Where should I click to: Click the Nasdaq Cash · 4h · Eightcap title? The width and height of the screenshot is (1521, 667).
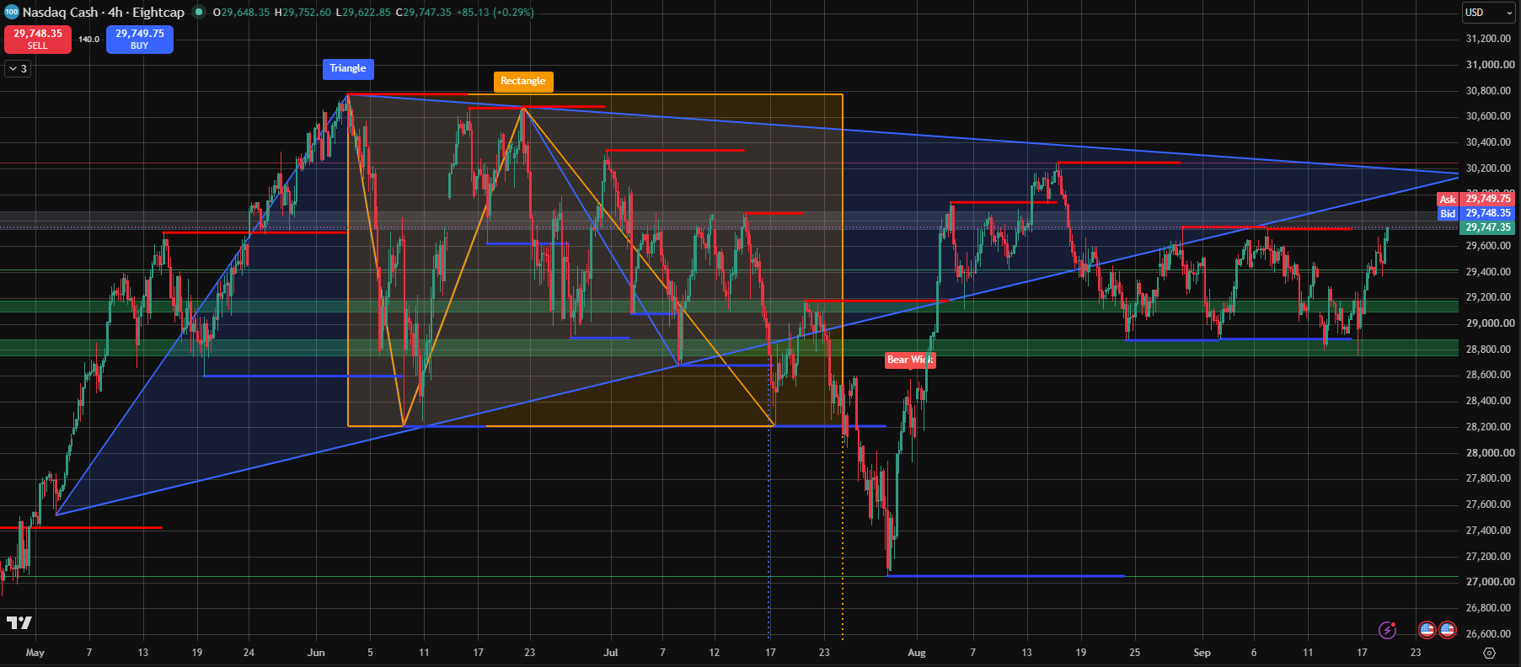(103, 12)
